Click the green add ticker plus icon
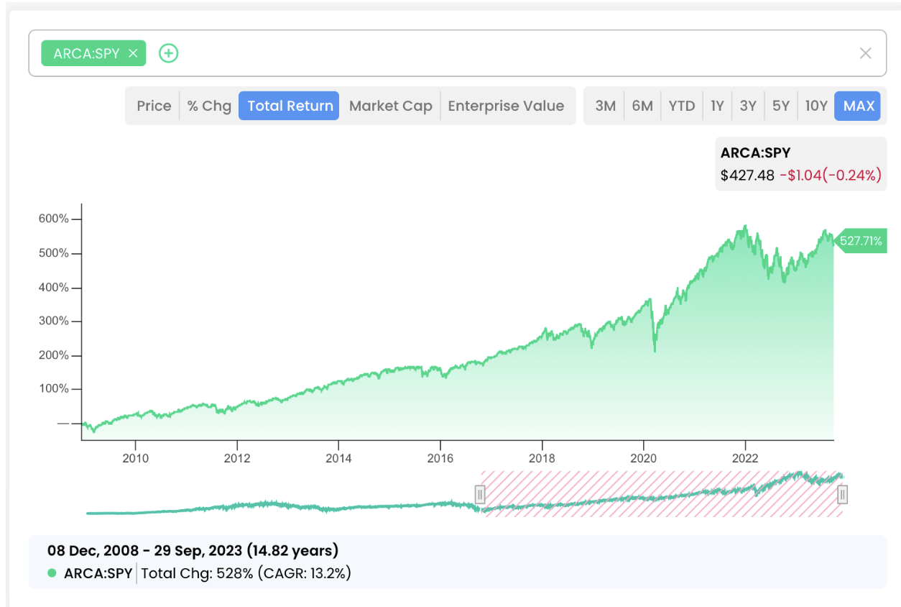Viewport: 901px width, 607px height. click(x=168, y=53)
